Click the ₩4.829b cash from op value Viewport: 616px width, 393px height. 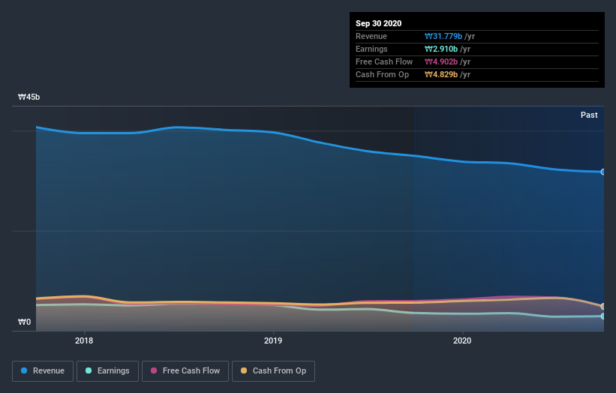(440, 74)
